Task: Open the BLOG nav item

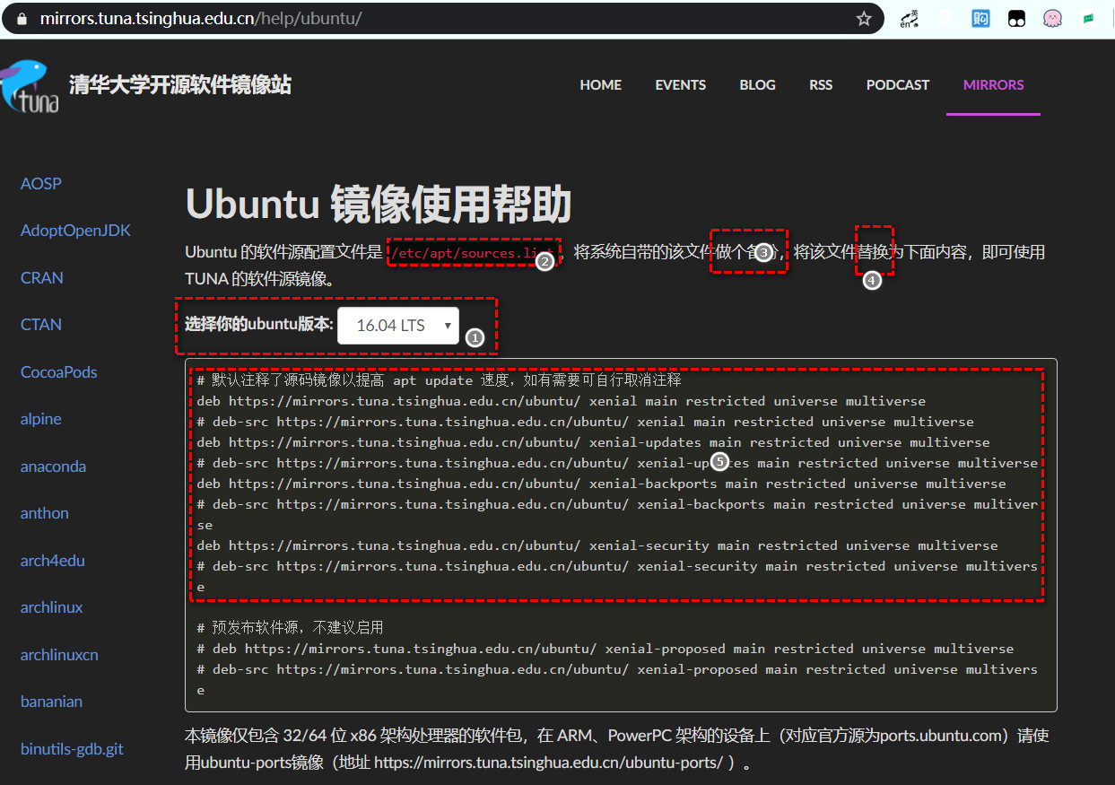Action: (757, 84)
